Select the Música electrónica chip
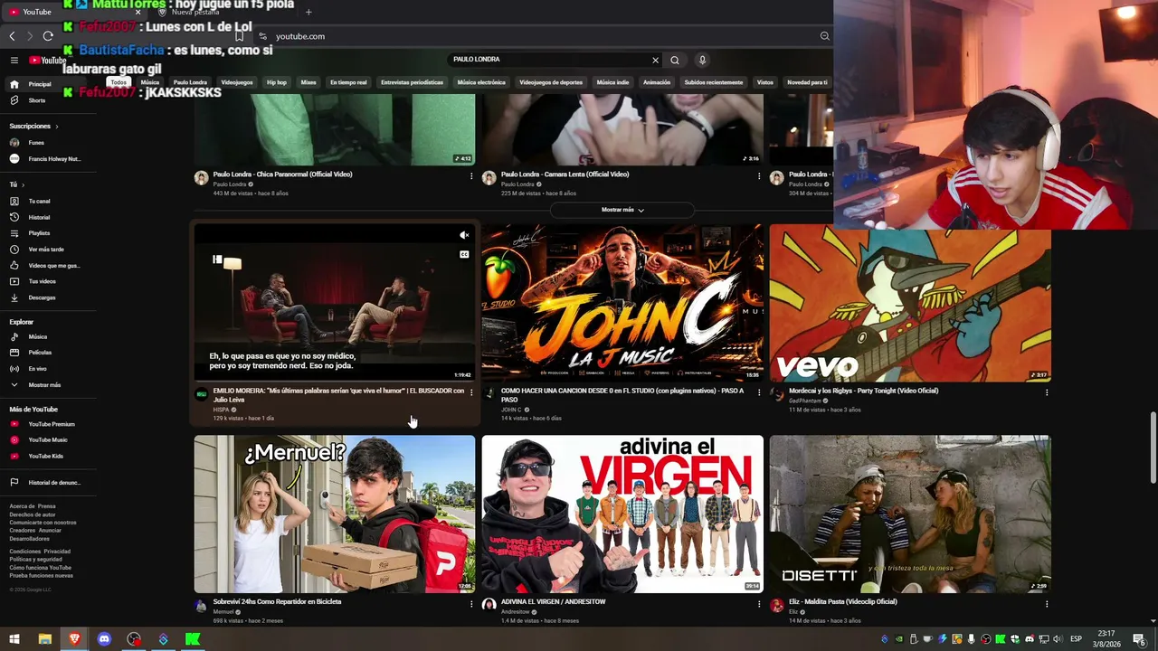Viewport: 1158px width, 651px height. (x=481, y=82)
